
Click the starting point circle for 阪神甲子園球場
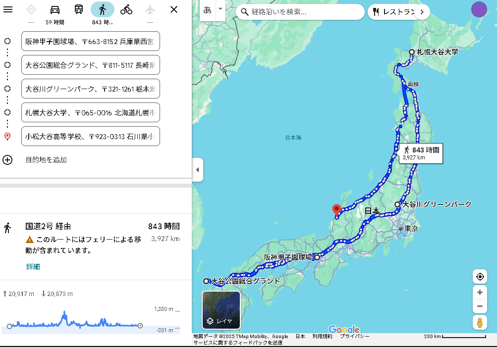click(x=7, y=41)
